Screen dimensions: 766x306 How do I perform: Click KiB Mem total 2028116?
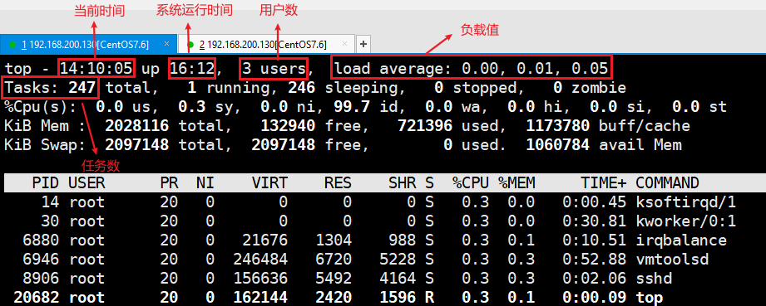[136, 126]
